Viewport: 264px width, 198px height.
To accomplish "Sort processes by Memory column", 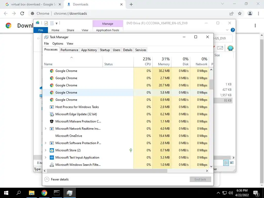I will (162, 61).
